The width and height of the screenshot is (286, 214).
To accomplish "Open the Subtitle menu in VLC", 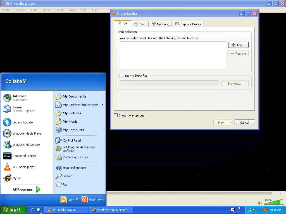I will point(59,10).
